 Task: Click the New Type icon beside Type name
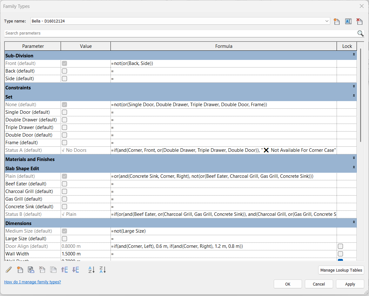(x=337, y=21)
